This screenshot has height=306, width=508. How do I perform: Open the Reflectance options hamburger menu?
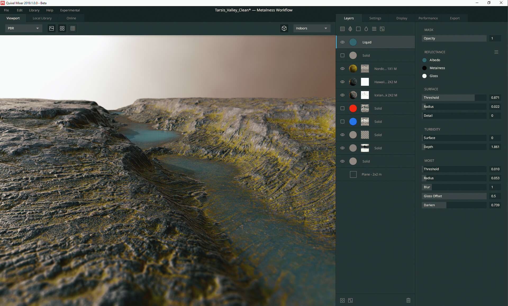tap(496, 52)
